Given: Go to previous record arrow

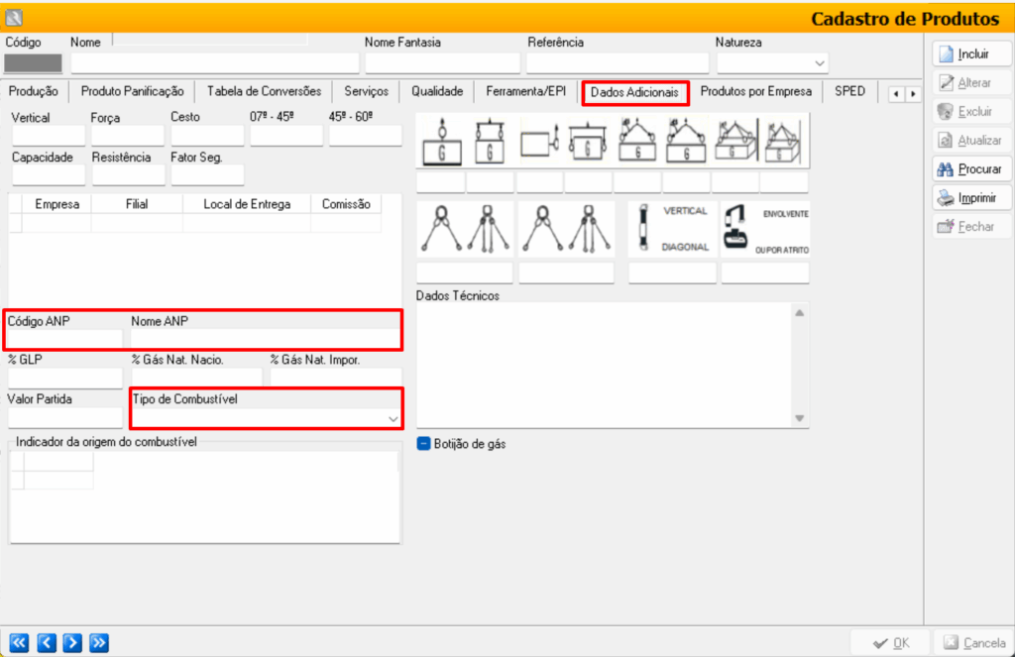Looking at the screenshot, I should pyautogui.click(x=46, y=642).
